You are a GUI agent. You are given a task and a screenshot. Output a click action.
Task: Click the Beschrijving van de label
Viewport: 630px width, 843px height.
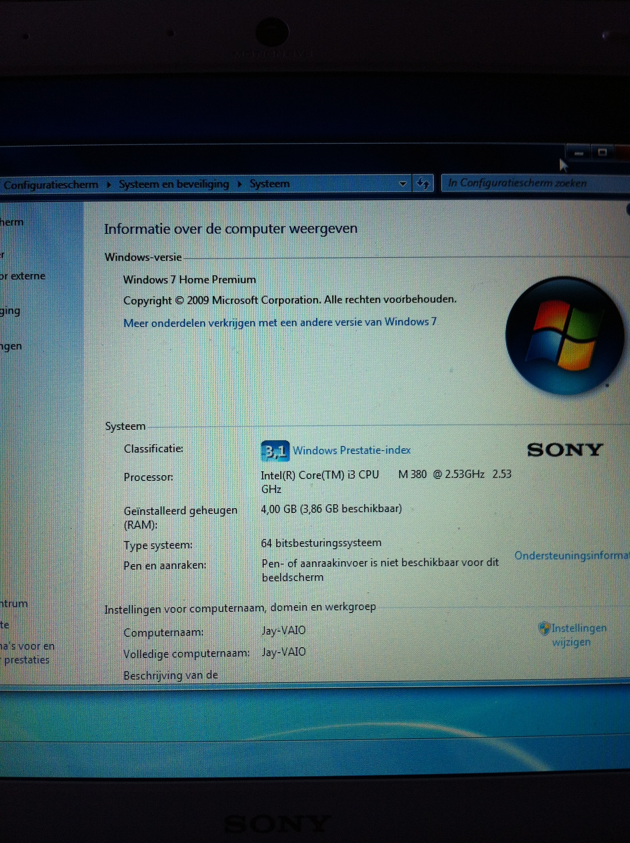[x=171, y=675]
